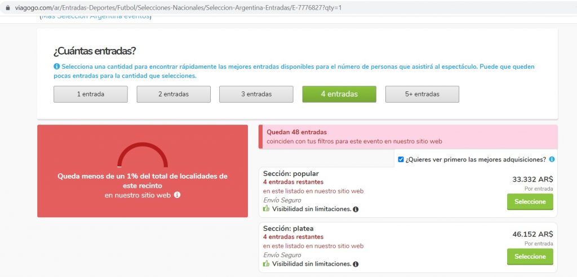Click info icon beside 'Selecciona una cantidad' text
This screenshot has width=577, height=277.
coord(56,67)
